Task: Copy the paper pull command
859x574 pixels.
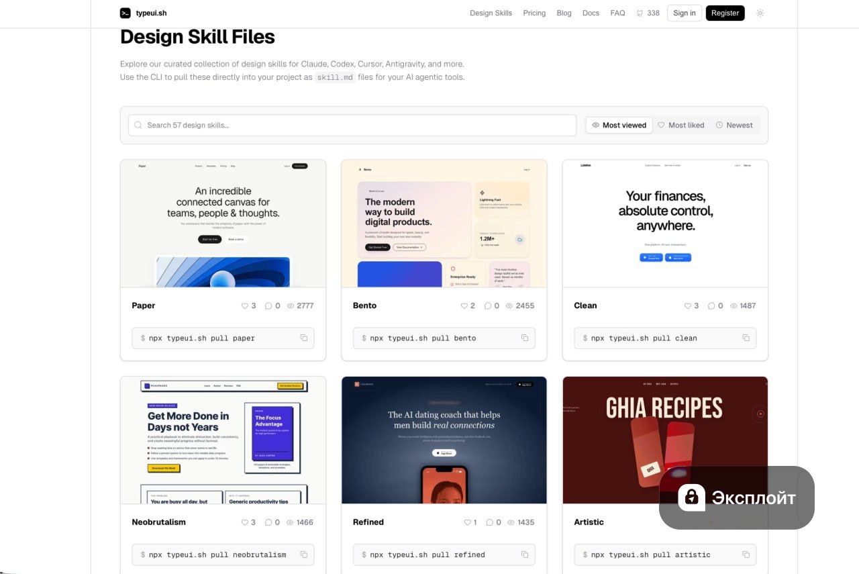Action: 303,338
